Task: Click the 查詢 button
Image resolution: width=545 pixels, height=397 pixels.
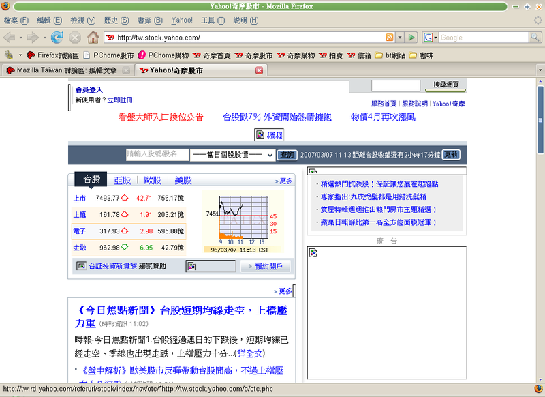Action: click(288, 155)
